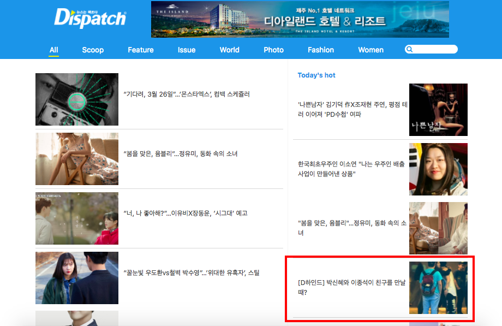Viewport: 502px width, 326px height.
Task: Click the magnifier icon in search box
Action: pyautogui.click(x=409, y=50)
